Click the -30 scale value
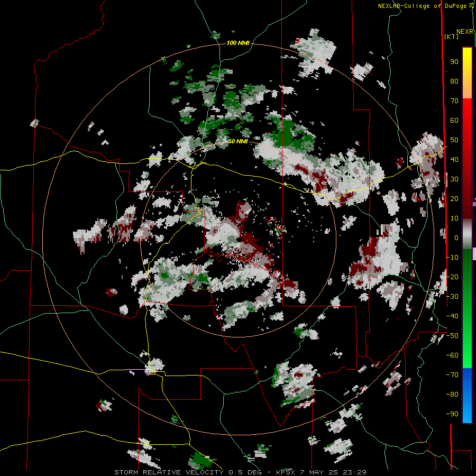This screenshot has width=476, height=476. (452, 297)
